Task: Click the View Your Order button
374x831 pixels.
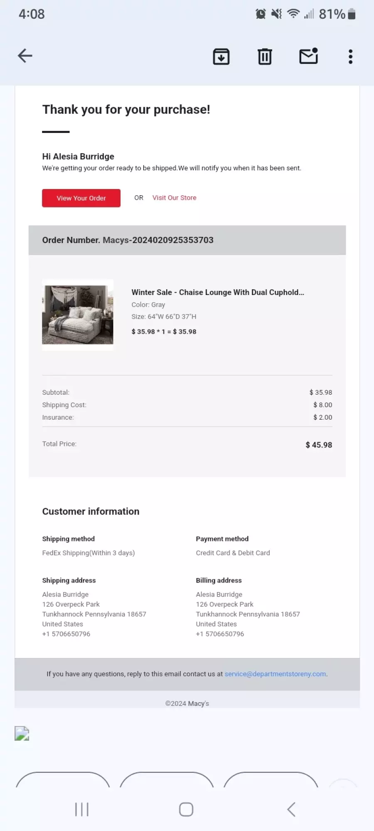Action: (81, 198)
